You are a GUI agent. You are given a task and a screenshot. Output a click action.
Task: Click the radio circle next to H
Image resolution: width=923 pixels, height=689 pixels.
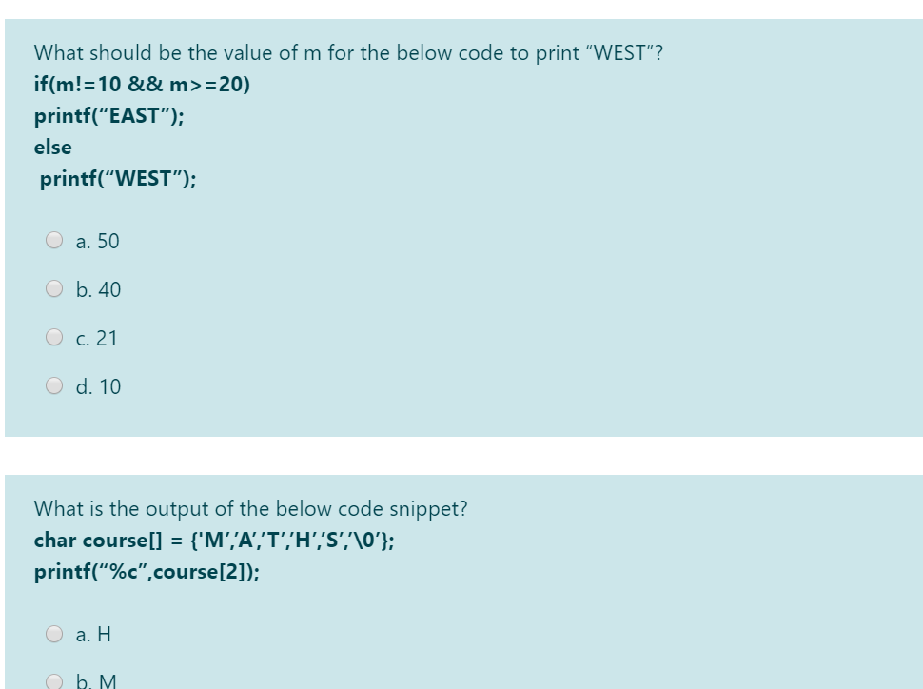tap(55, 634)
